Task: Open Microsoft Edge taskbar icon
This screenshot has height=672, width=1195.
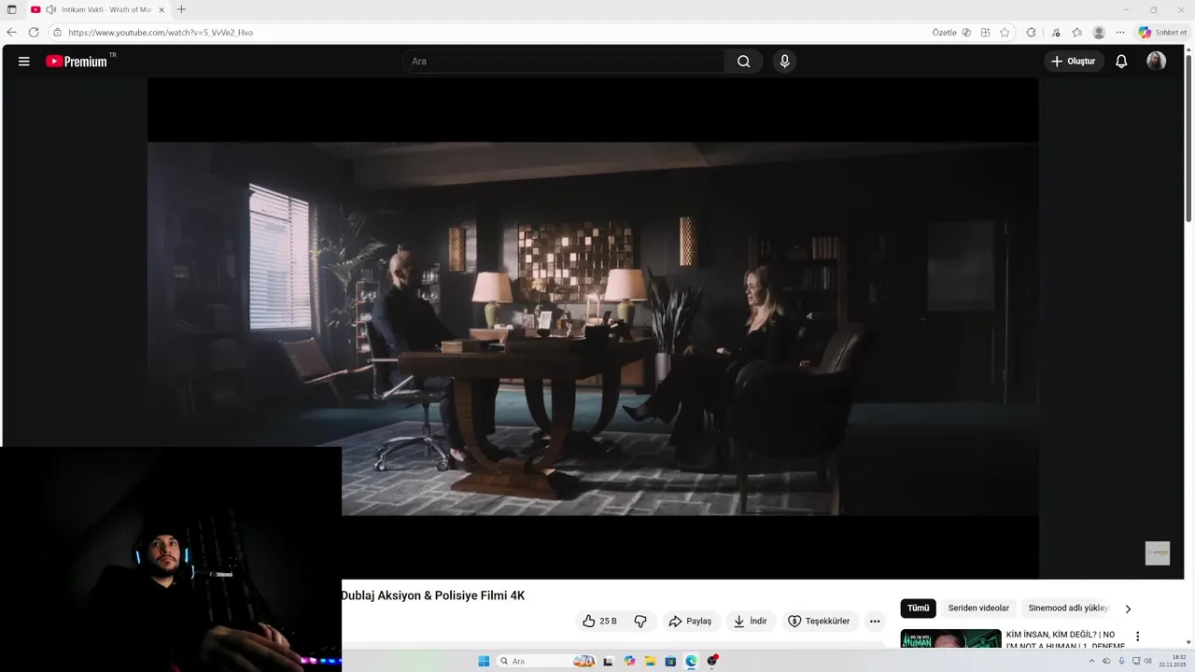Action: click(x=691, y=661)
